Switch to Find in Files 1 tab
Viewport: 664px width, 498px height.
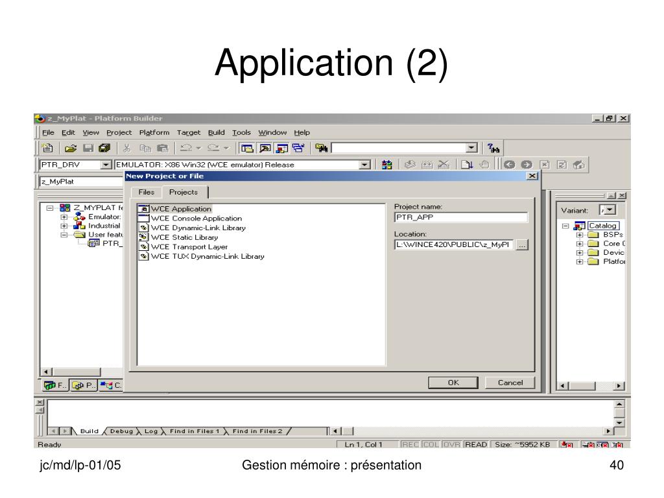point(195,431)
